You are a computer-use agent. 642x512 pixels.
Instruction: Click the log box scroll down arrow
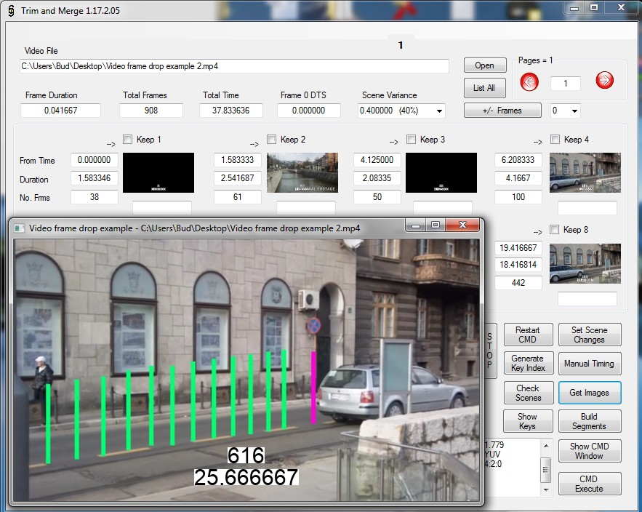click(546, 489)
